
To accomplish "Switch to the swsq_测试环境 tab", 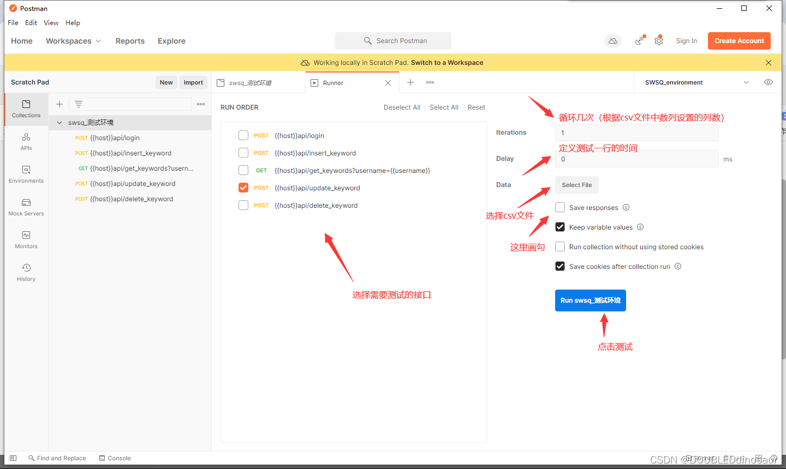I will [258, 83].
